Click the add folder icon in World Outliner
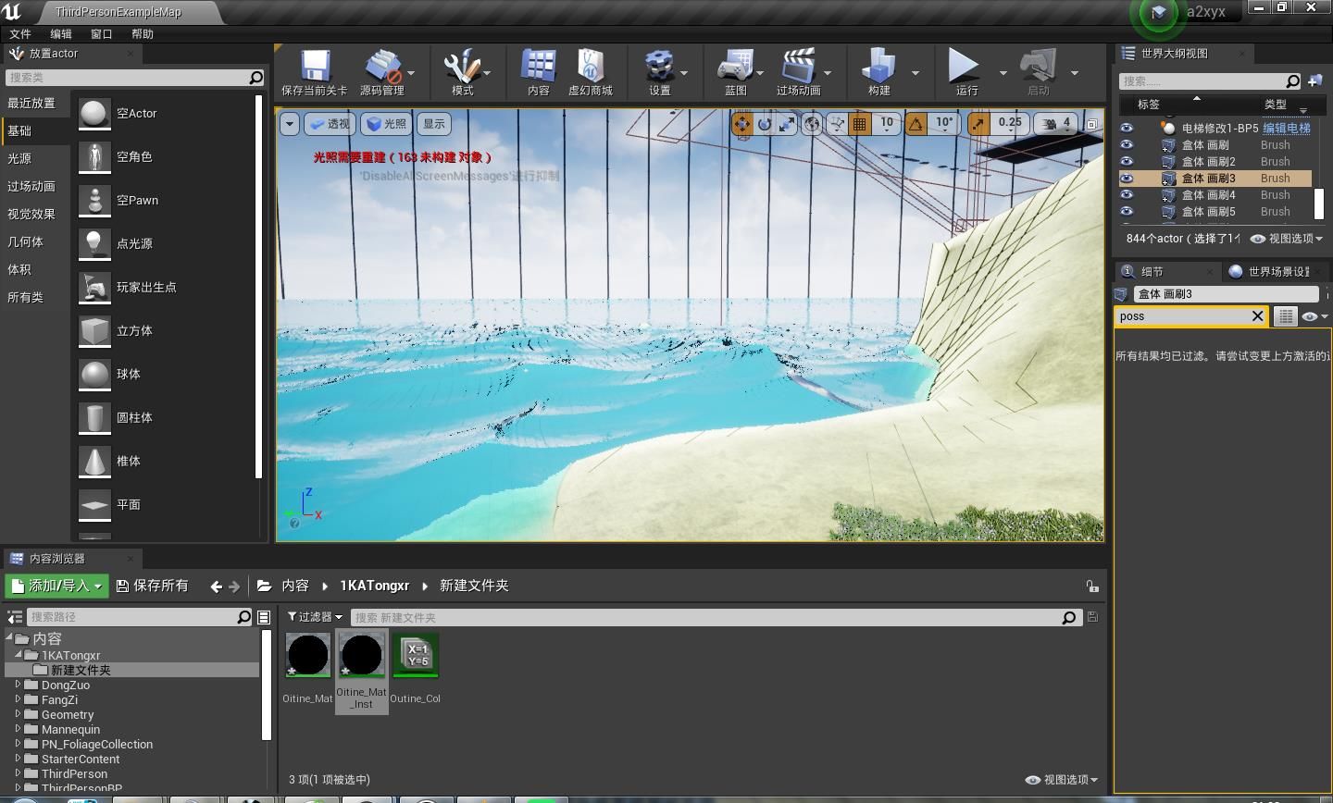Image resolution: width=1333 pixels, height=803 pixels. pyautogui.click(x=1314, y=80)
